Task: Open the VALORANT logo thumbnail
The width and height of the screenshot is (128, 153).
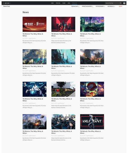Action: (x=92, y=122)
